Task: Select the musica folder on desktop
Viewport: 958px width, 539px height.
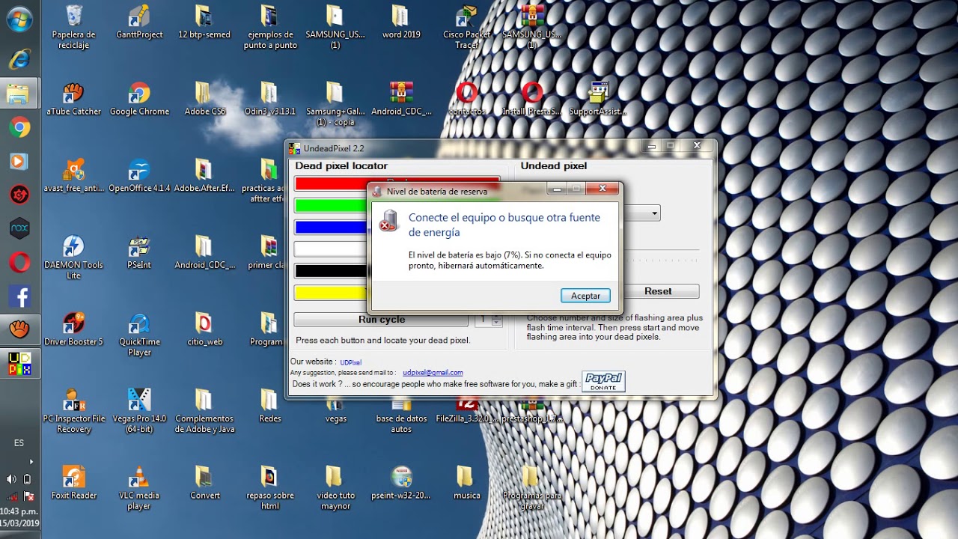Action: click(x=466, y=483)
